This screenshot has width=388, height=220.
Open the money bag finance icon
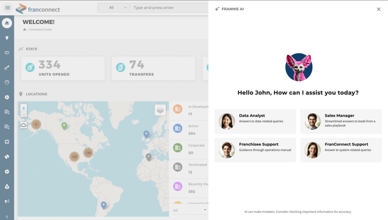pyautogui.click(x=7, y=186)
